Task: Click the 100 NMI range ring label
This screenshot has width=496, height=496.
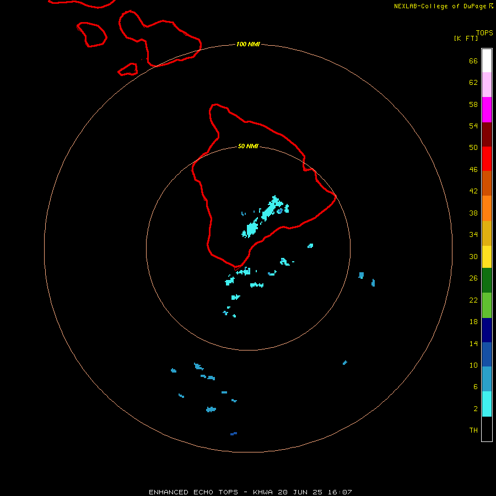Action: [248, 44]
